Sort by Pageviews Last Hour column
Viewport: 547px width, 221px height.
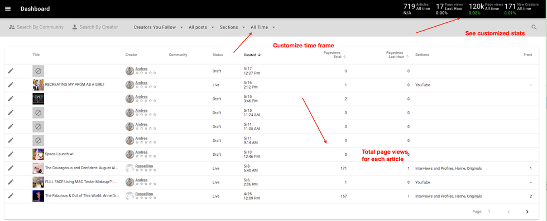tap(397, 55)
